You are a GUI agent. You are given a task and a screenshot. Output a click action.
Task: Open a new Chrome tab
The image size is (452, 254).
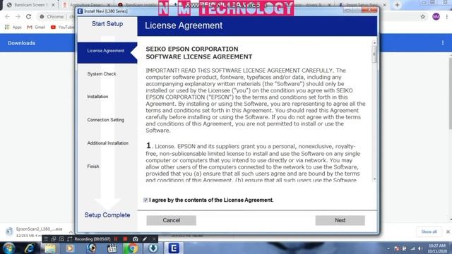coord(397,5)
